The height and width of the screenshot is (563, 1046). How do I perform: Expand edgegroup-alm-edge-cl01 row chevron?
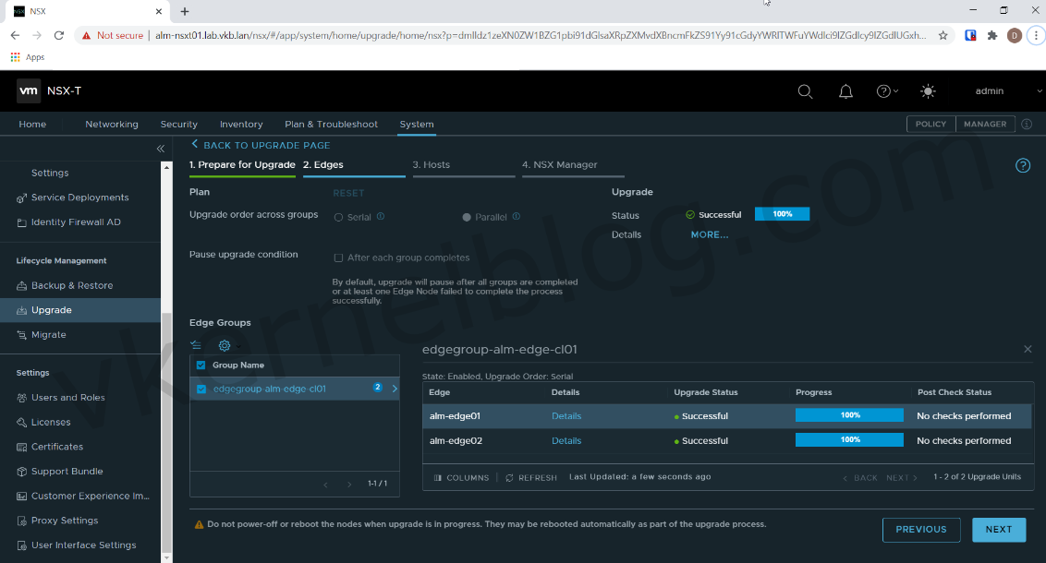pos(395,389)
